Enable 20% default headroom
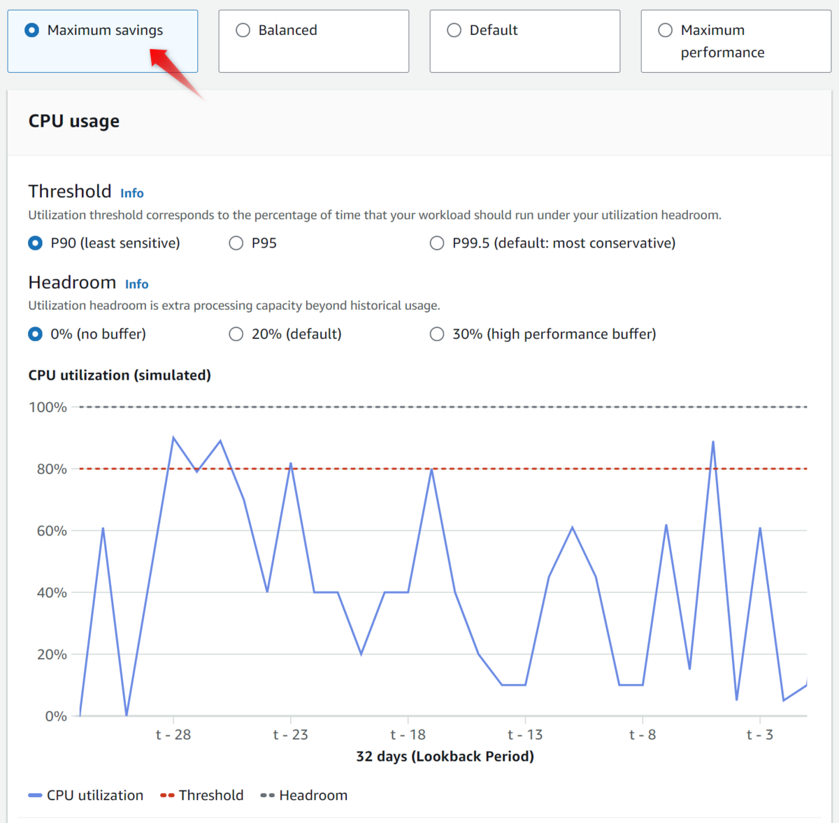This screenshot has height=823, width=839. pyautogui.click(x=236, y=334)
